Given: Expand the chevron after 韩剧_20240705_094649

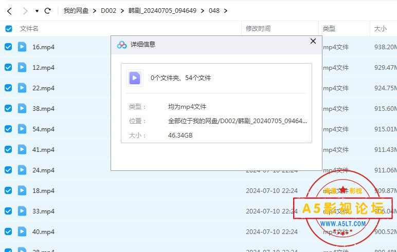Looking at the screenshot, I should click(203, 11).
